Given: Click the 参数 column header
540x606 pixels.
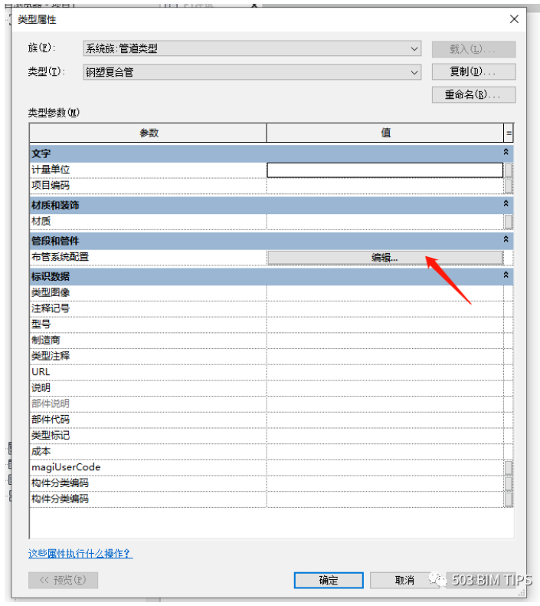Looking at the screenshot, I should pos(149,133).
